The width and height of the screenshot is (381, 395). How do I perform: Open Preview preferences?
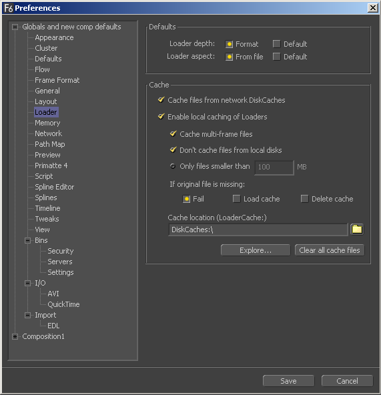click(47, 155)
